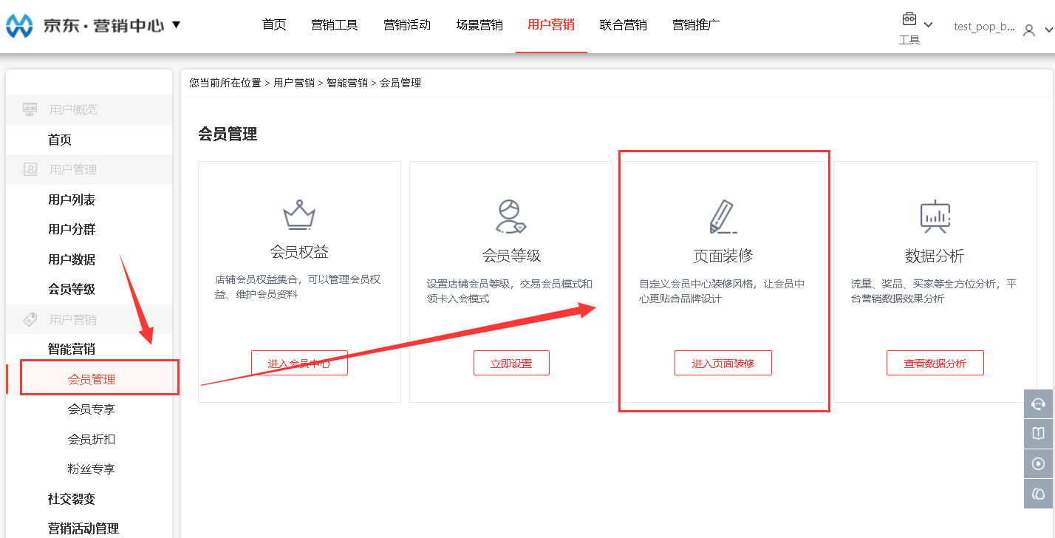The image size is (1055, 538).
Task: Click the 自定义会员中心装修风格 description text
Action: click(x=722, y=291)
